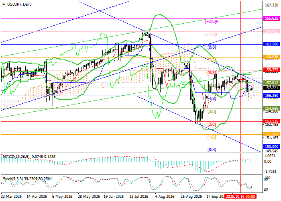
Task: Click the MACD zero level 0.00
Action: coord(268,161)
